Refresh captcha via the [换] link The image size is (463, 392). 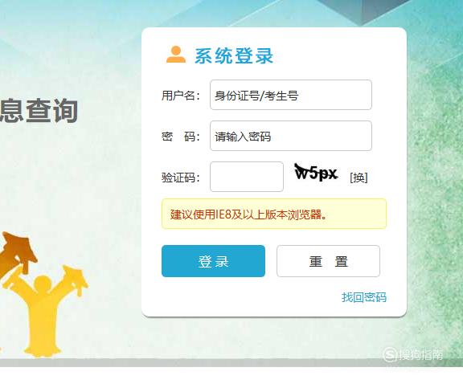tap(359, 178)
